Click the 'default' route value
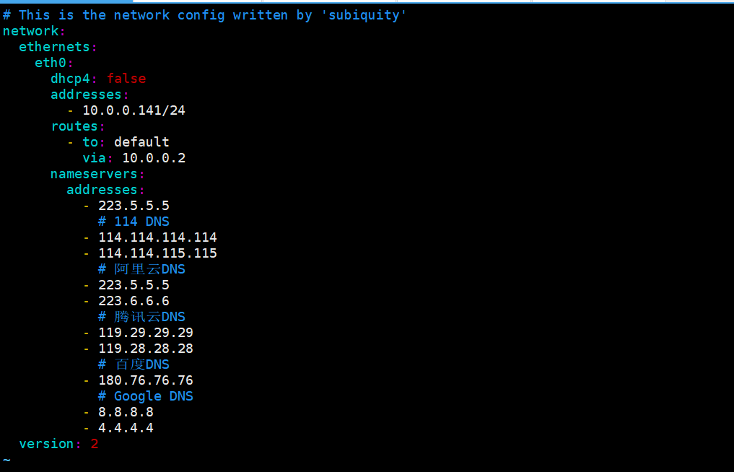Viewport: 734px width, 472px height. click(x=141, y=142)
